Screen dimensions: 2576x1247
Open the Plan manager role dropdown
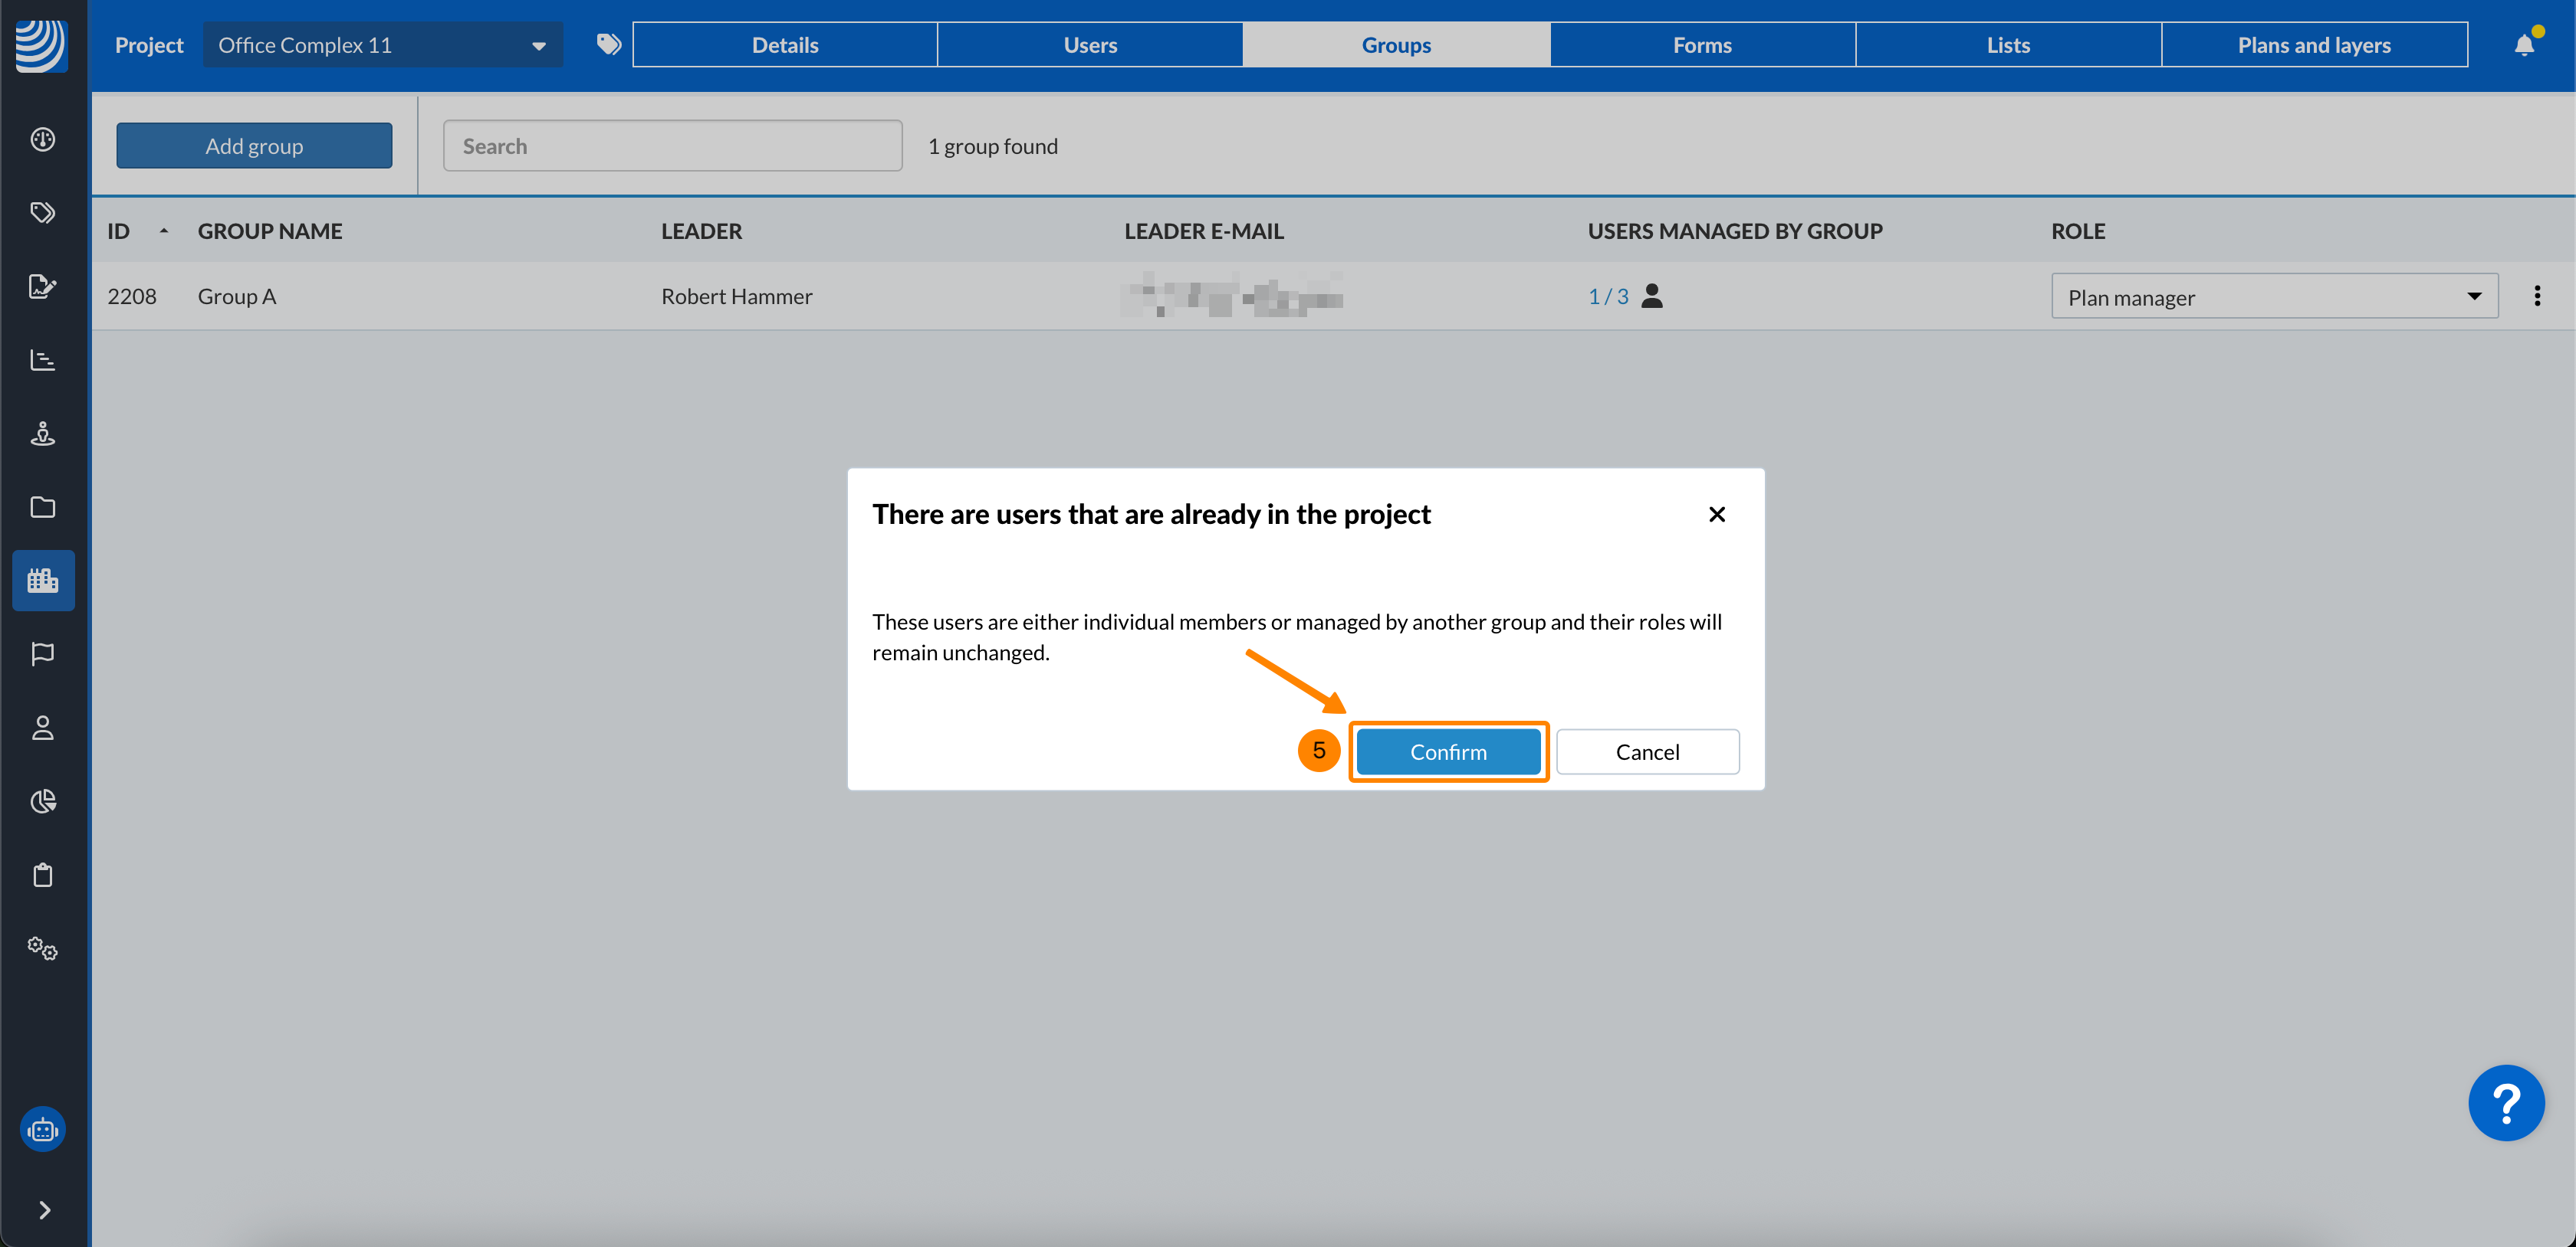click(2274, 296)
